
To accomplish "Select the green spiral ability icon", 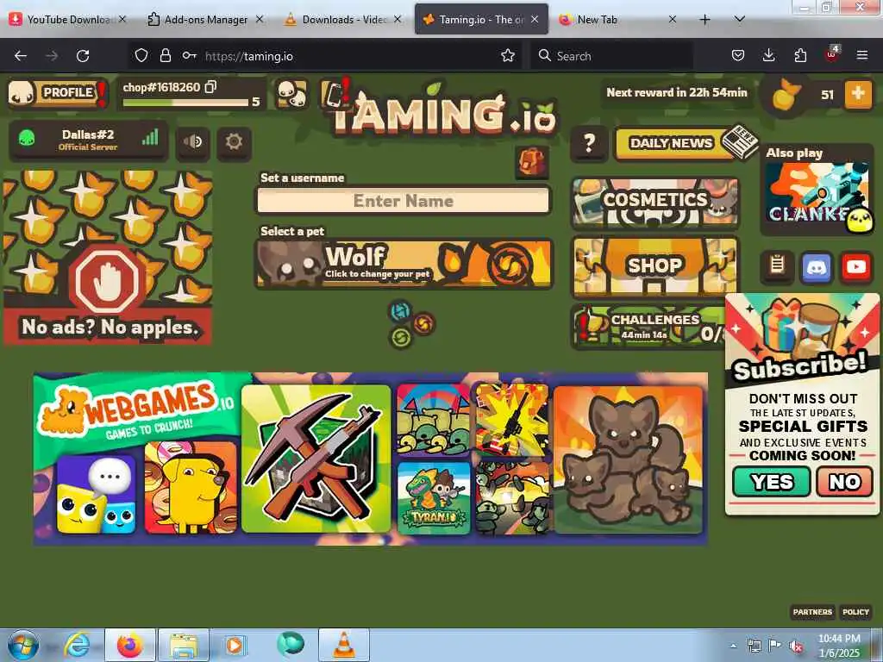I will tap(400, 338).
